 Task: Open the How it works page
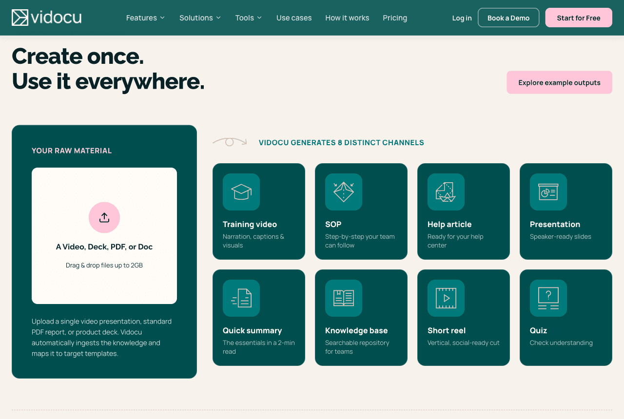347,18
